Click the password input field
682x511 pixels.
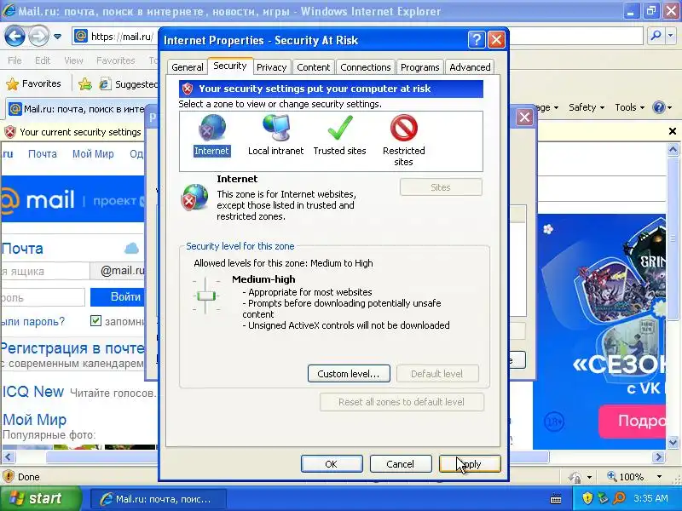43,297
